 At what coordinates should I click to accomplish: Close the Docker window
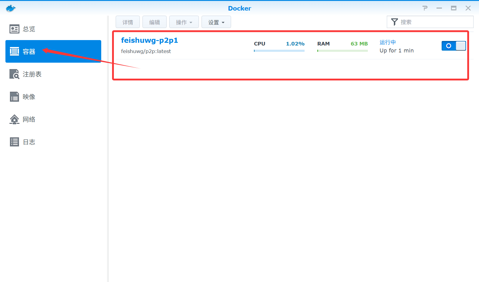[x=468, y=8]
